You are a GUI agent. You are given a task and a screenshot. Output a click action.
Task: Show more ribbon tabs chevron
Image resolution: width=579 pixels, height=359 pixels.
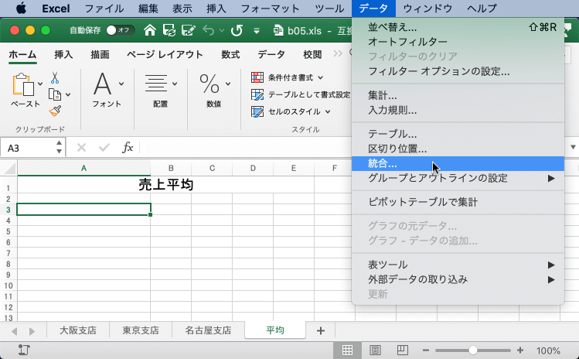[x=338, y=54]
